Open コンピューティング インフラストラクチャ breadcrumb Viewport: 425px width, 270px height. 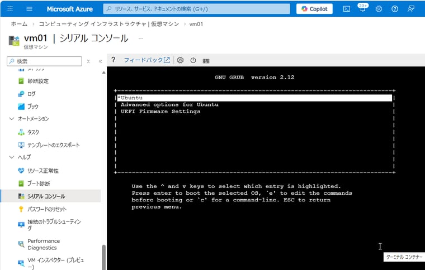coord(109,24)
